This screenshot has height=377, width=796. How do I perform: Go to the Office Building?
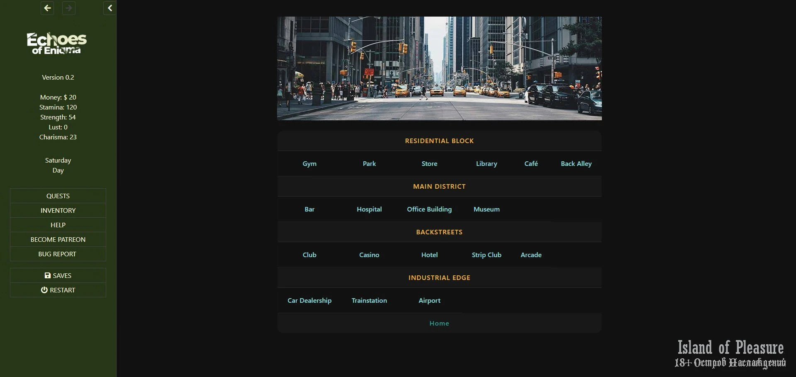429,209
